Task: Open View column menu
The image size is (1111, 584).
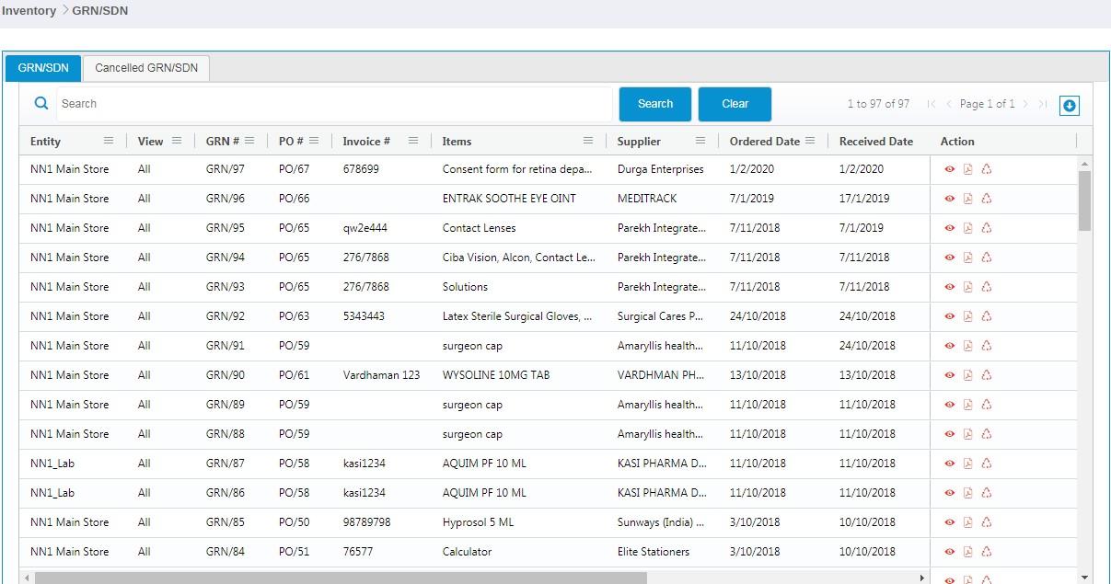Action: pos(177,141)
